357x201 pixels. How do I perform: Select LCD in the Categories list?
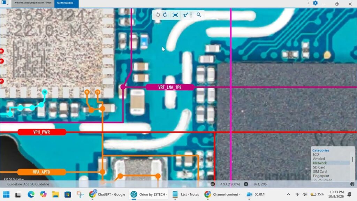316,155
